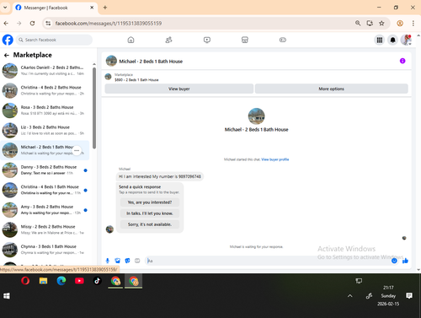Select the Messenger | Facebook tab
This screenshot has width=421, height=318.
tap(54, 8)
